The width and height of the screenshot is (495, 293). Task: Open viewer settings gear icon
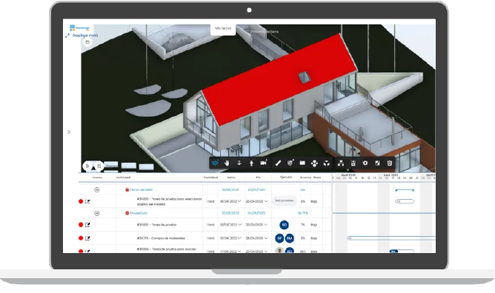point(365,163)
